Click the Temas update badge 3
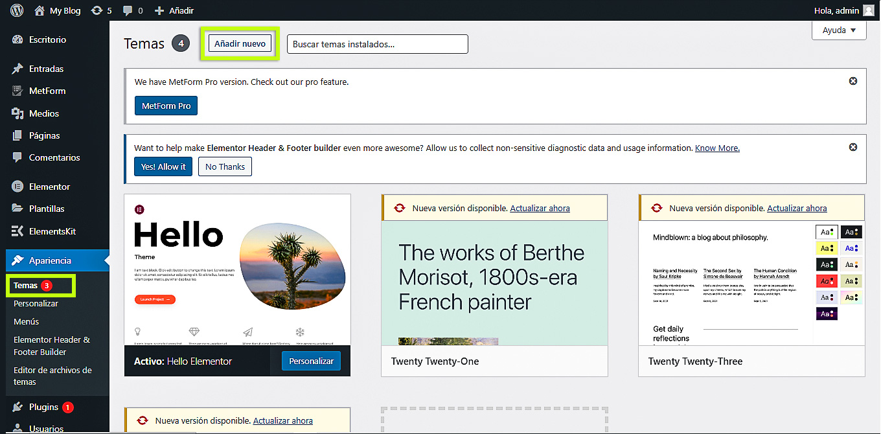This screenshot has width=881, height=434. pyautogui.click(x=47, y=286)
